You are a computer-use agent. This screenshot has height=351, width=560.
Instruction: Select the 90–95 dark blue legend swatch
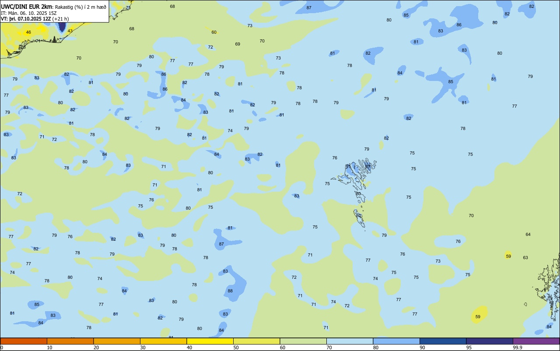pyautogui.click(x=443, y=341)
